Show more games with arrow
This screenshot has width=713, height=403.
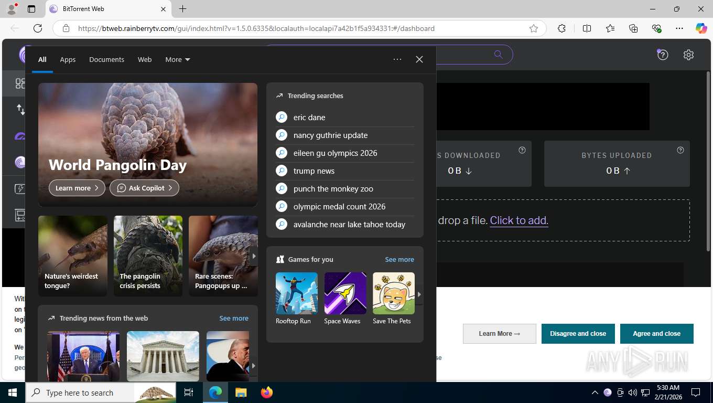coord(419,294)
